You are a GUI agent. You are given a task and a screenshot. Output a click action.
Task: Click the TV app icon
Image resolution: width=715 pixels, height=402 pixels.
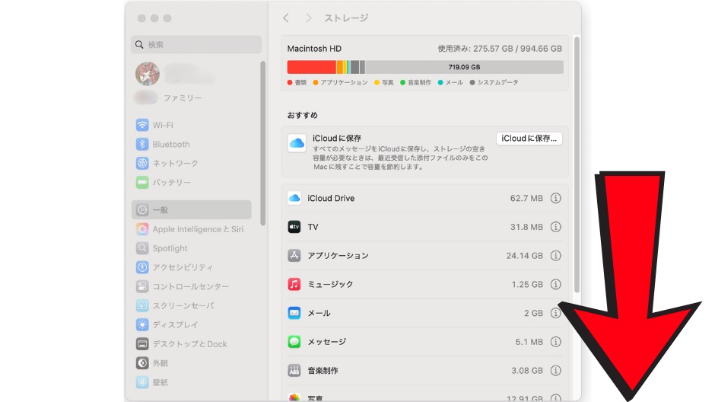coord(294,227)
